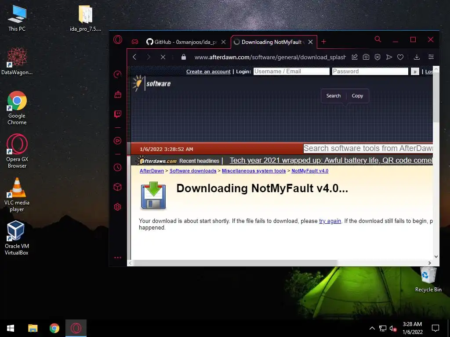Click the scroll right arrow of page
The height and width of the screenshot is (337, 450).
(430, 263)
